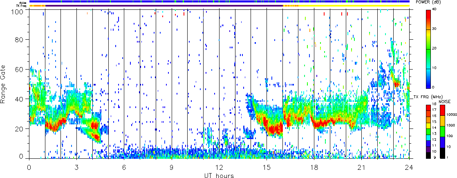Click the TX frequency colorbar
This screenshot has height=178, width=457.
[x=428, y=131]
